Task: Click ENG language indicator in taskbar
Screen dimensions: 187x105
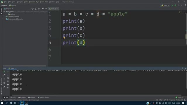Action: (x=173, y=103)
